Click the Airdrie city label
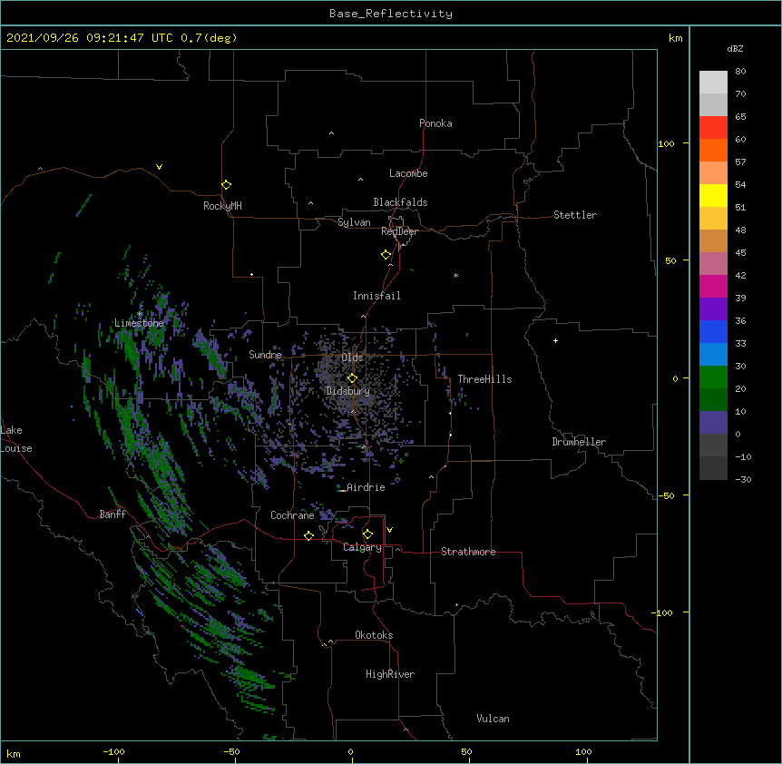Viewport: 782px width, 764px height. pyautogui.click(x=366, y=487)
